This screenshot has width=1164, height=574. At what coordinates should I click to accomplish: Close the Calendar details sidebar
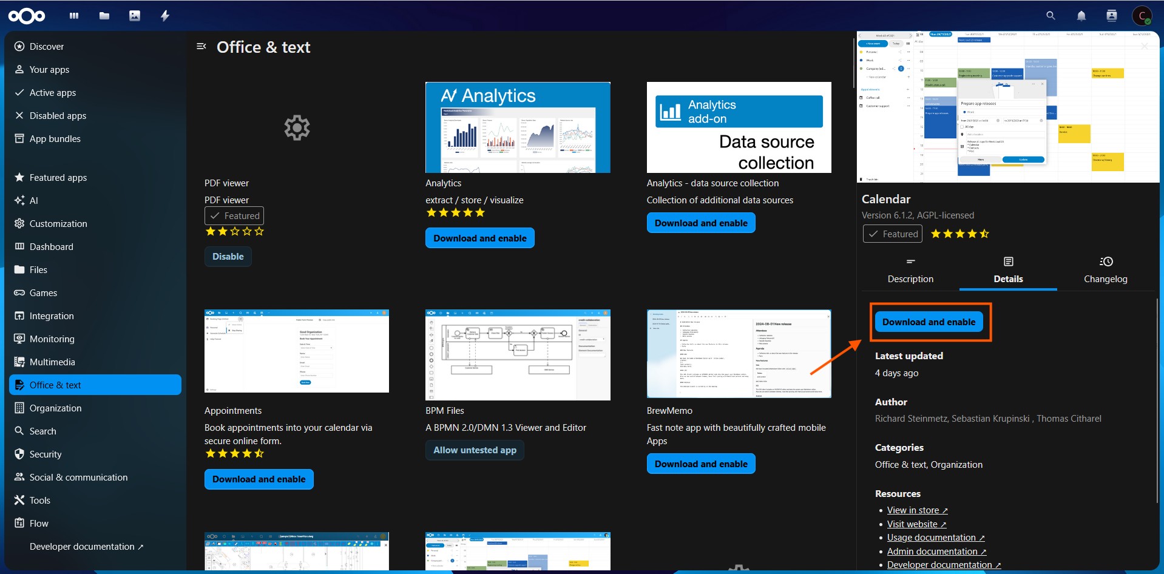click(1144, 46)
